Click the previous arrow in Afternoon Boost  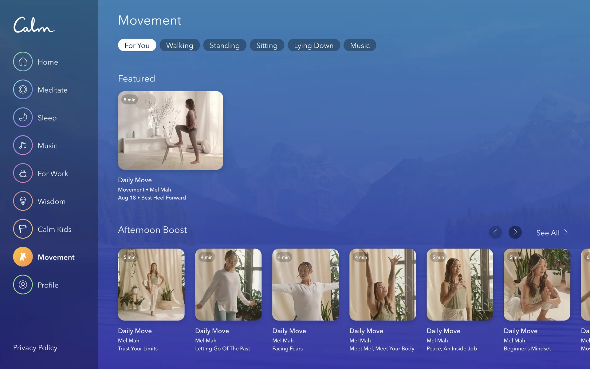(x=495, y=232)
